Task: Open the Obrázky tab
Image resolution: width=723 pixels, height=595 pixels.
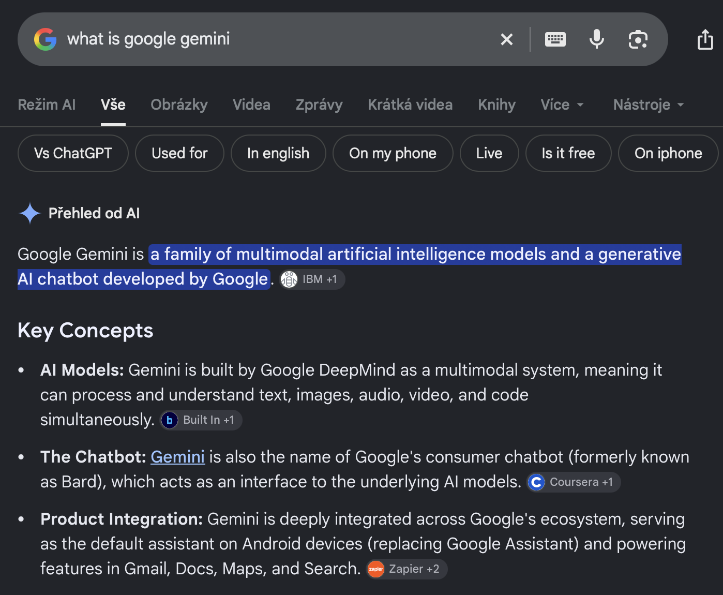Action: point(179,105)
